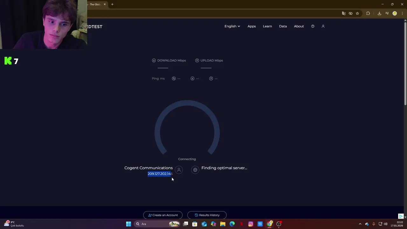
Task: Open the Chrome downloads icon
Action: tap(379, 13)
